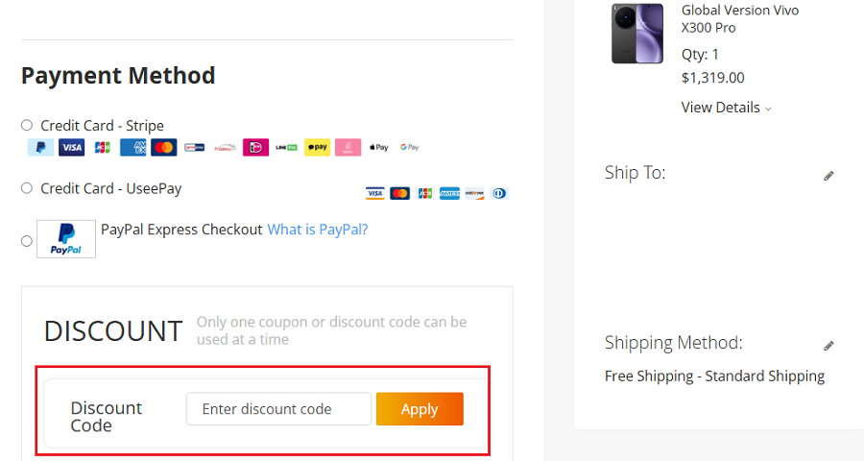This screenshot has height=461, width=864.
Task: Click the edit pencil next to Ship To
Action: [829, 176]
